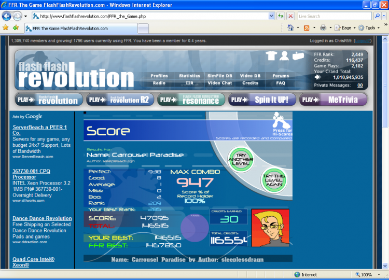Open the FAQ menu item
The height and width of the screenshot is (280, 389).
281,83
